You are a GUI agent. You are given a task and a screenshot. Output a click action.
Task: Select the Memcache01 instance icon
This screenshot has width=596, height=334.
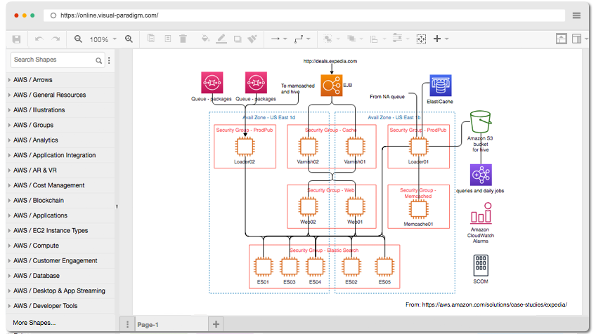tap(418, 209)
